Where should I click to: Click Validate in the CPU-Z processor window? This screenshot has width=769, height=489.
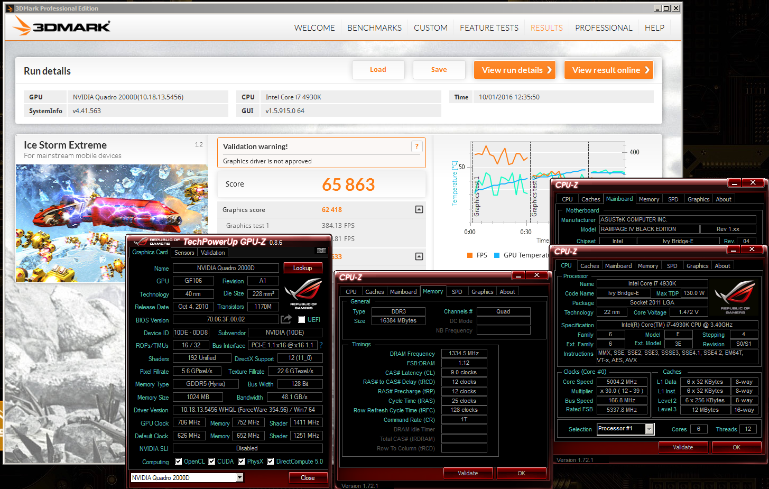click(683, 447)
